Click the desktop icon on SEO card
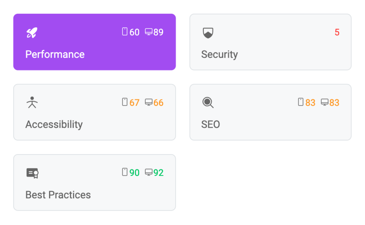 tap(325, 102)
